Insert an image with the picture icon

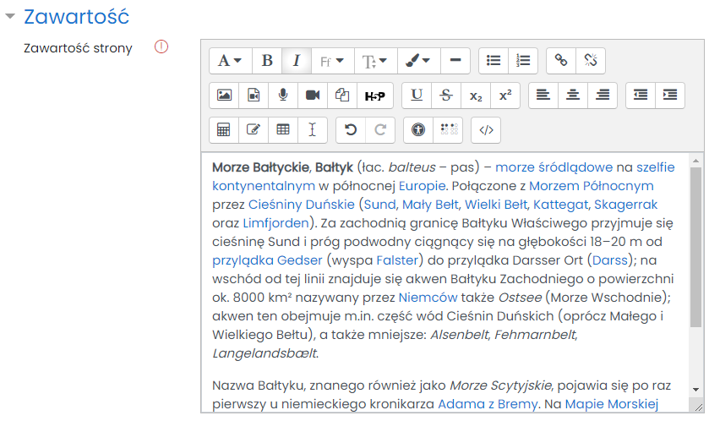[224, 96]
